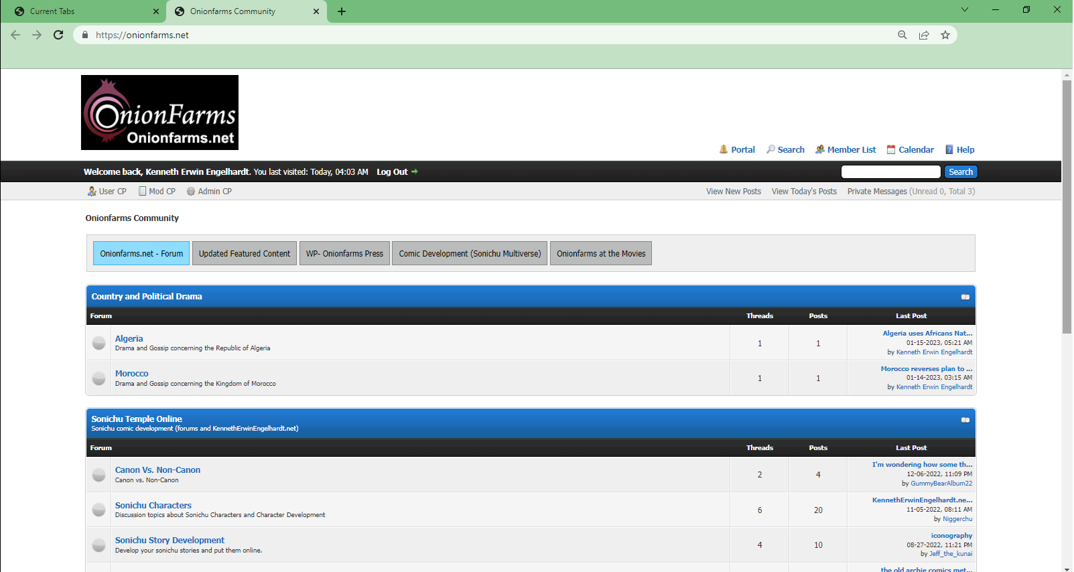
Task: Collapse the Country and Political Drama category
Action: [x=965, y=297]
